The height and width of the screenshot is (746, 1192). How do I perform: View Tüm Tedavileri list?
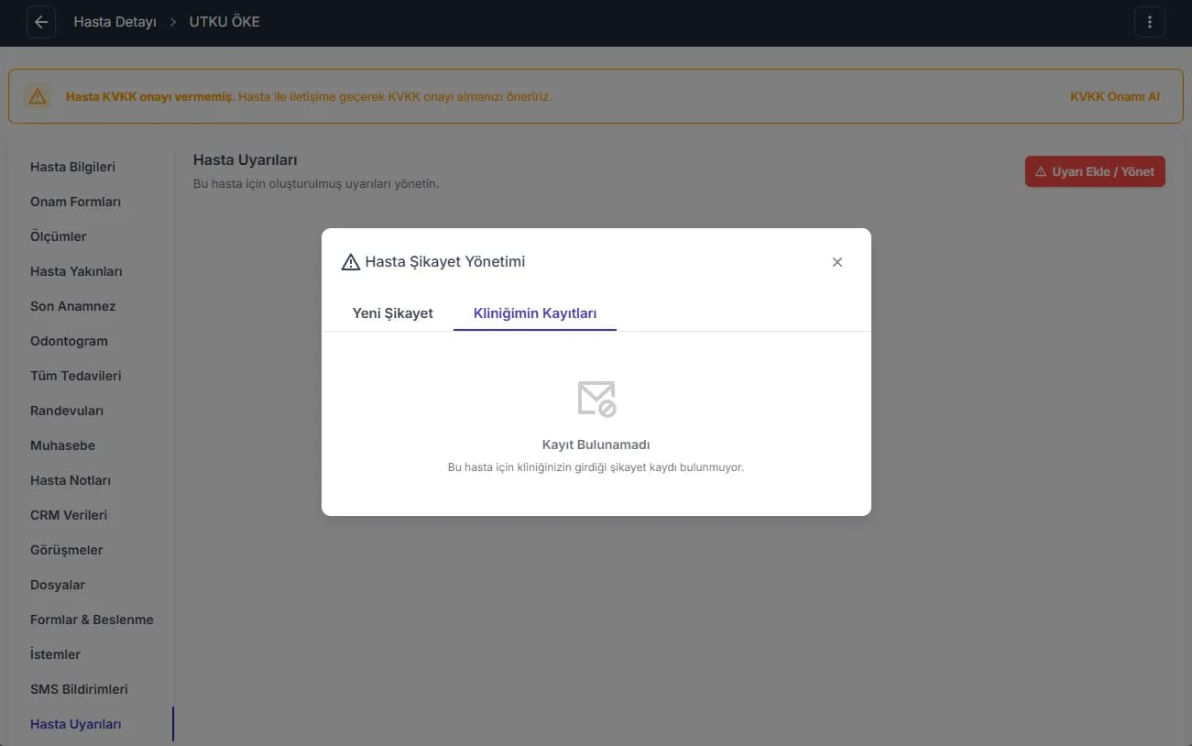click(76, 376)
